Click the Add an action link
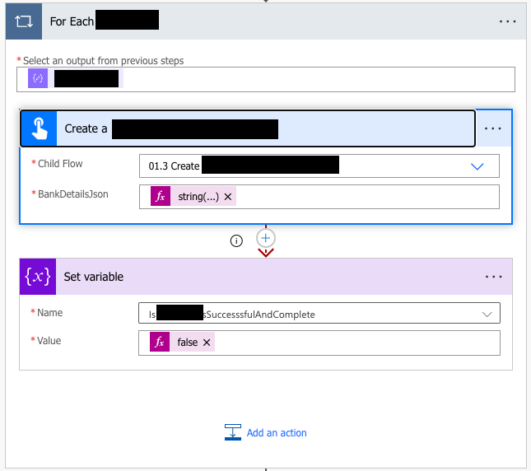This screenshot has width=531, height=471. coord(277,432)
